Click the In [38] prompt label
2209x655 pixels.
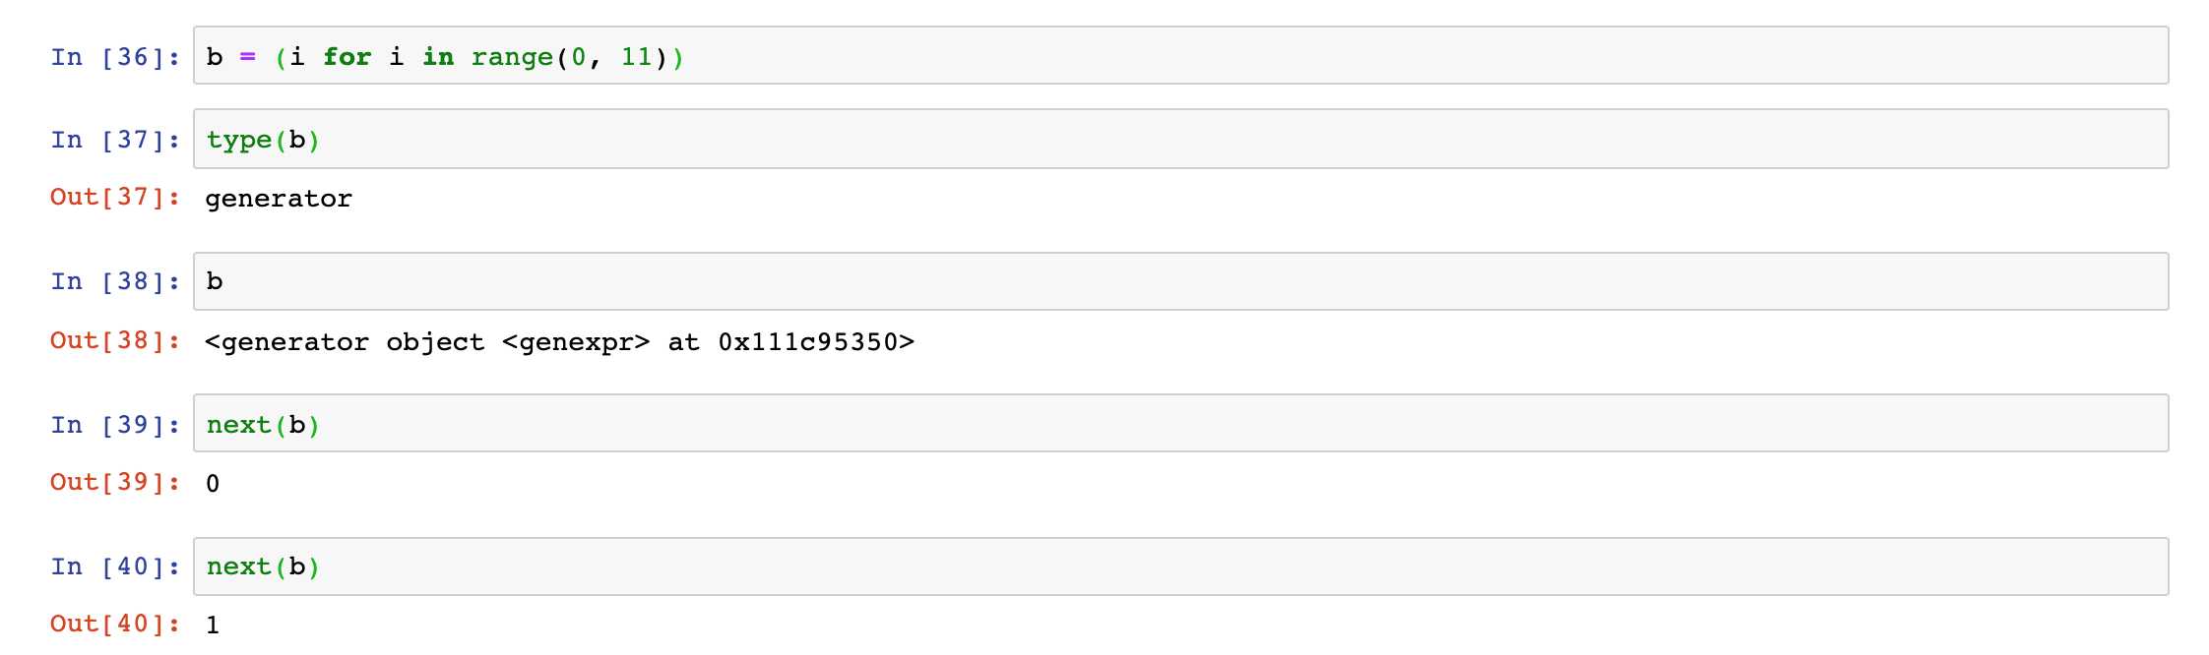pos(116,281)
